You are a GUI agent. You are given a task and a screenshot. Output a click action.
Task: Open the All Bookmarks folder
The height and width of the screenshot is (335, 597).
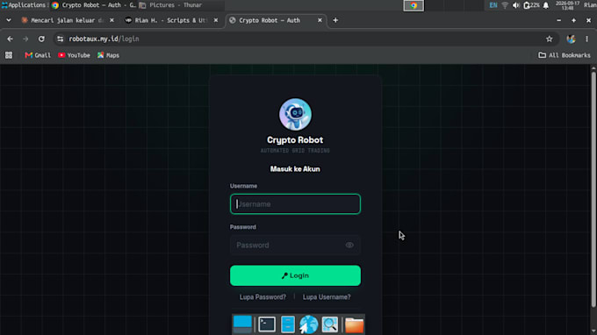565,55
